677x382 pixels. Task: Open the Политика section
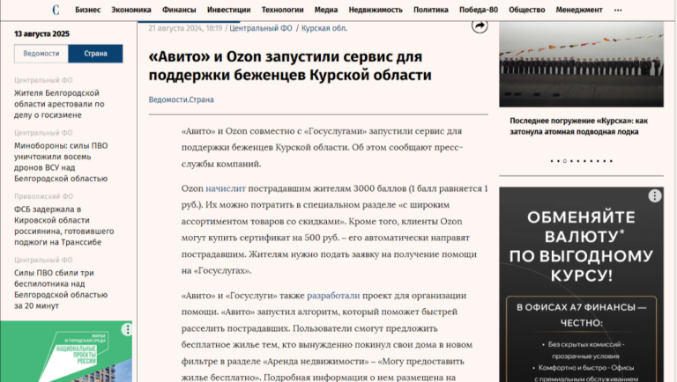[x=431, y=10]
